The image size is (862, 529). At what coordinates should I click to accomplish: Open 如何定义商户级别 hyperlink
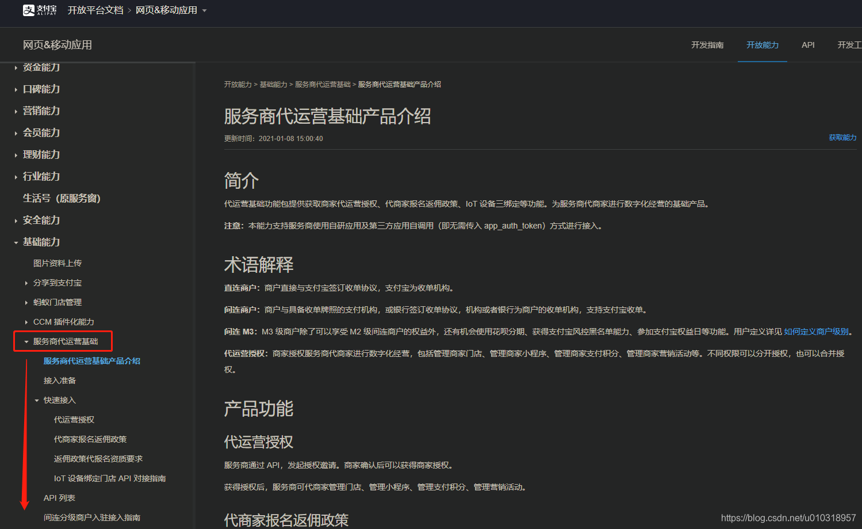(x=816, y=332)
